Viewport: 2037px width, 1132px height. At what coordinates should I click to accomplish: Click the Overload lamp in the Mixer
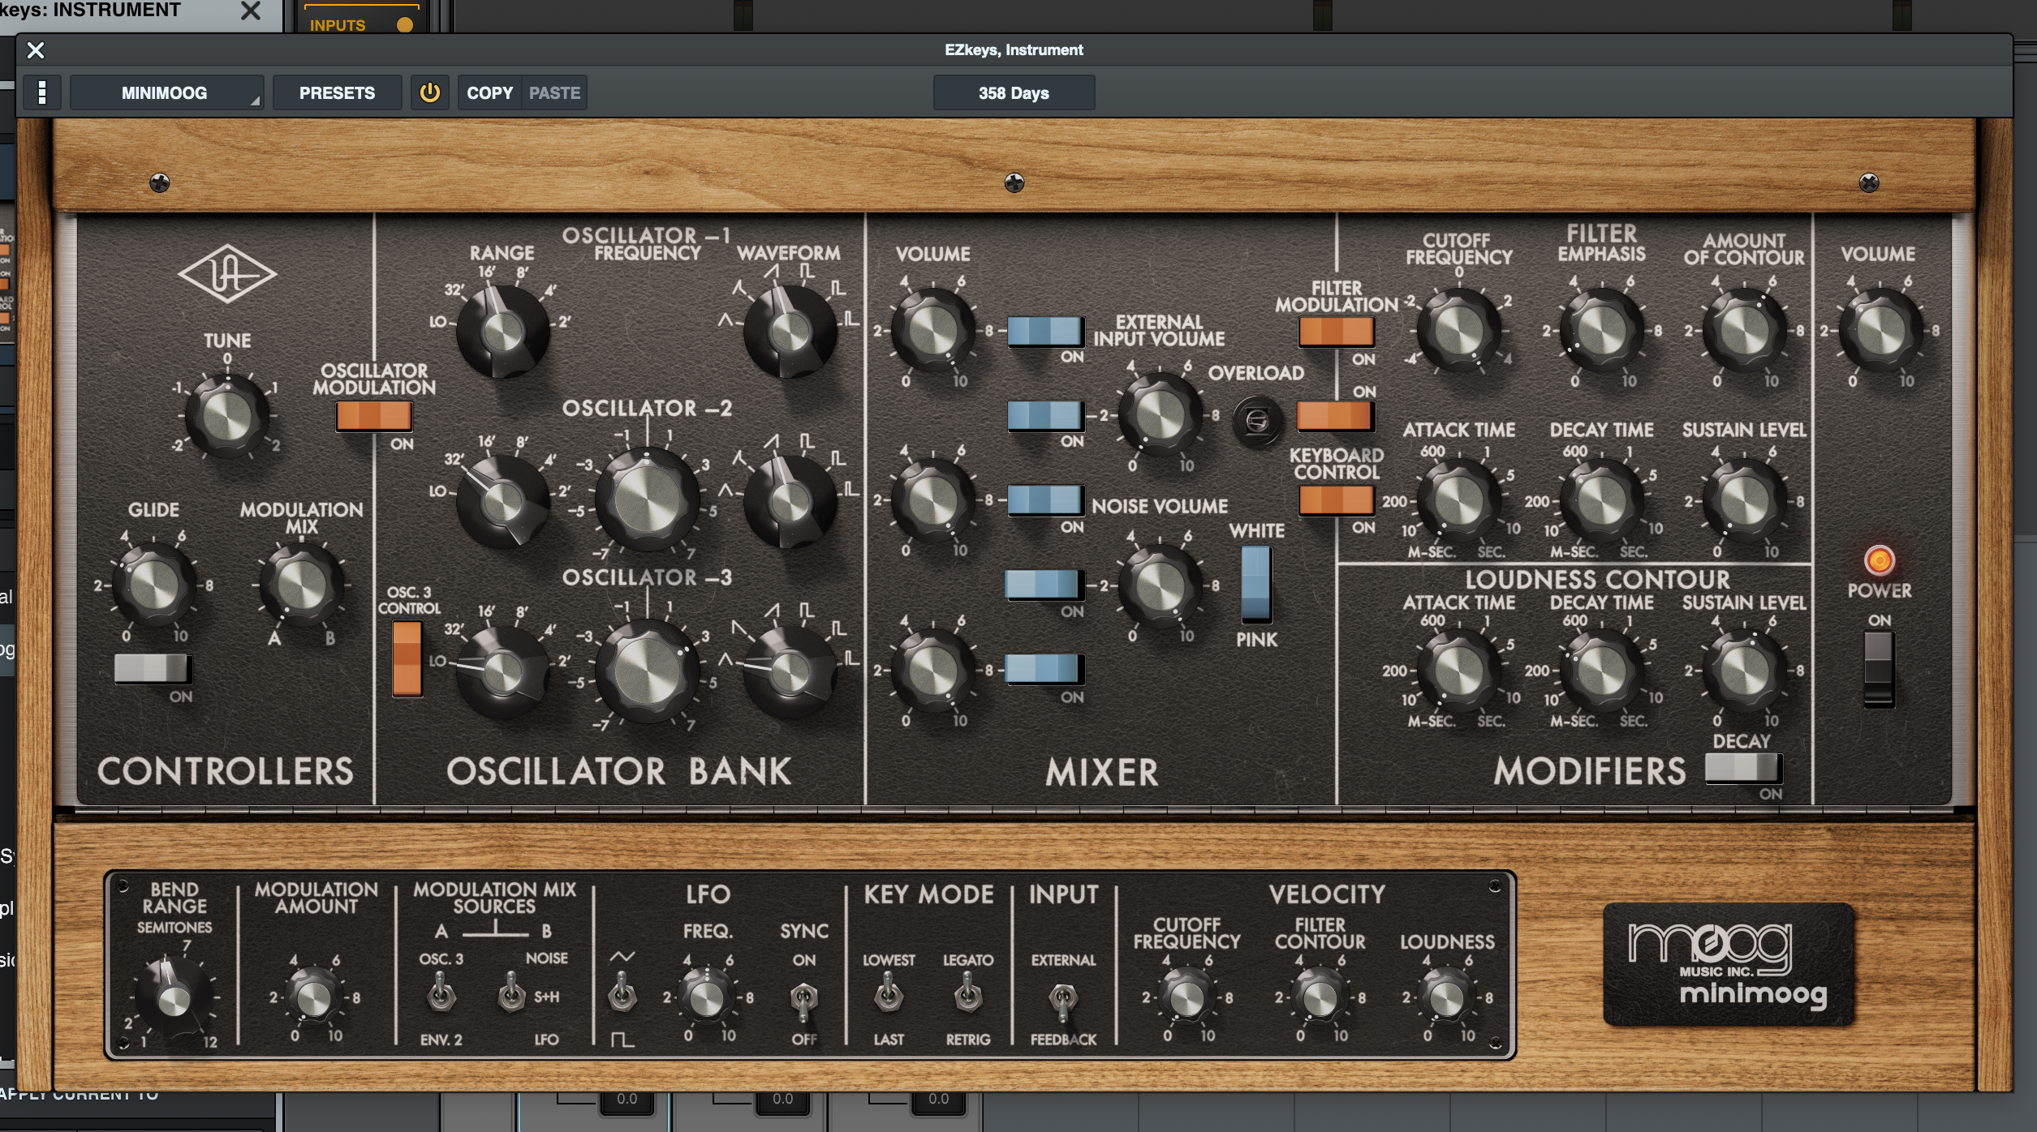pyautogui.click(x=1257, y=420)
